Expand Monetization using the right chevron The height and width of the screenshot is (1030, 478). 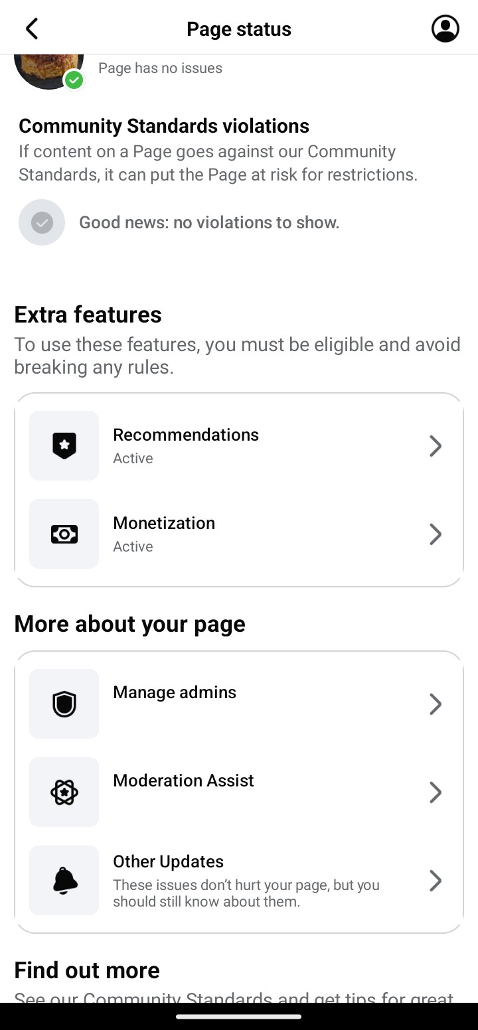tap(436, 534)
